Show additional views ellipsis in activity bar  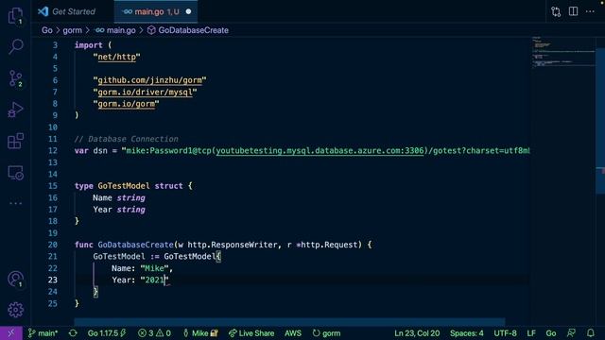[x=15, y=203]
